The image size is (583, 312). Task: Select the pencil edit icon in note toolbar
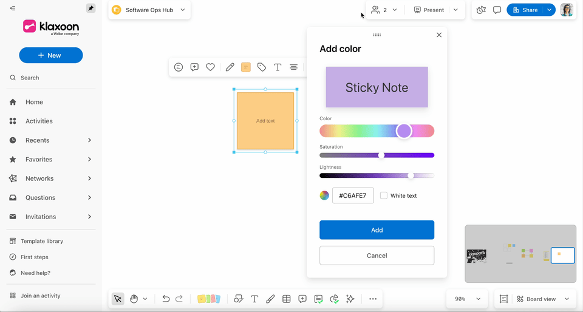pyautogui.click(x=230, y=67)
